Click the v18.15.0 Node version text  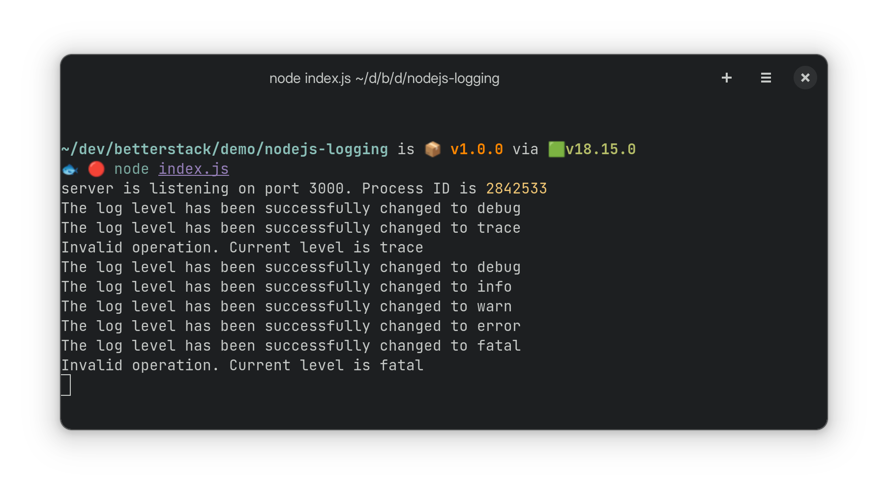pos(600,149)
